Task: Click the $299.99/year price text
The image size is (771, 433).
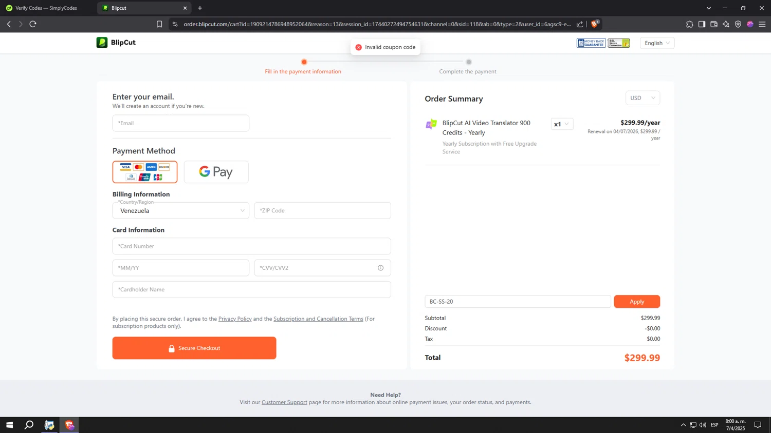Action: 640,123
